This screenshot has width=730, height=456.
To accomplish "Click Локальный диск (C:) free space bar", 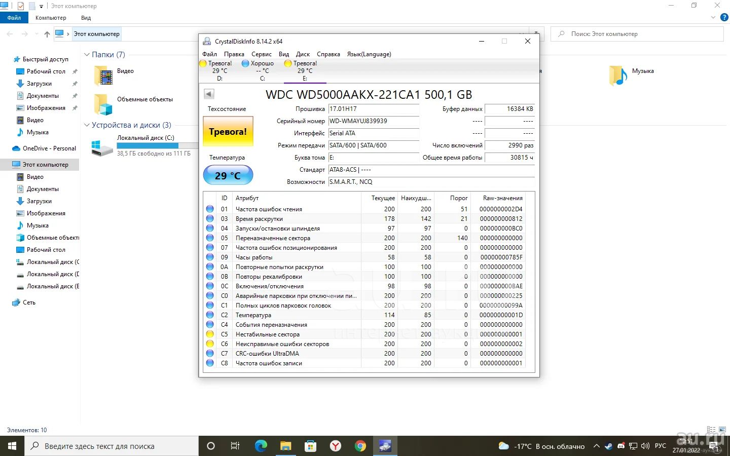I will [x=157, y=145].
